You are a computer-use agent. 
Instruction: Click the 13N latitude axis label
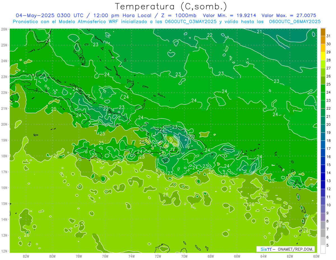coord(4,235)
